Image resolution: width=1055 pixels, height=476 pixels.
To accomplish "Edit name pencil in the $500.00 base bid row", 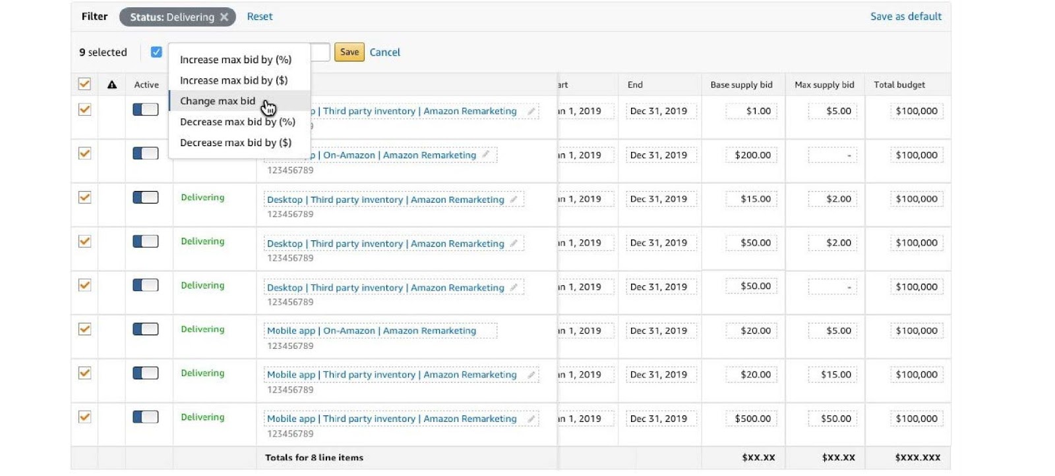I will pos(531,419).
